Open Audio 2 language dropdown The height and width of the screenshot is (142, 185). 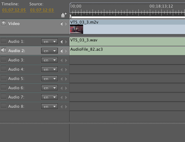[49, 51]
